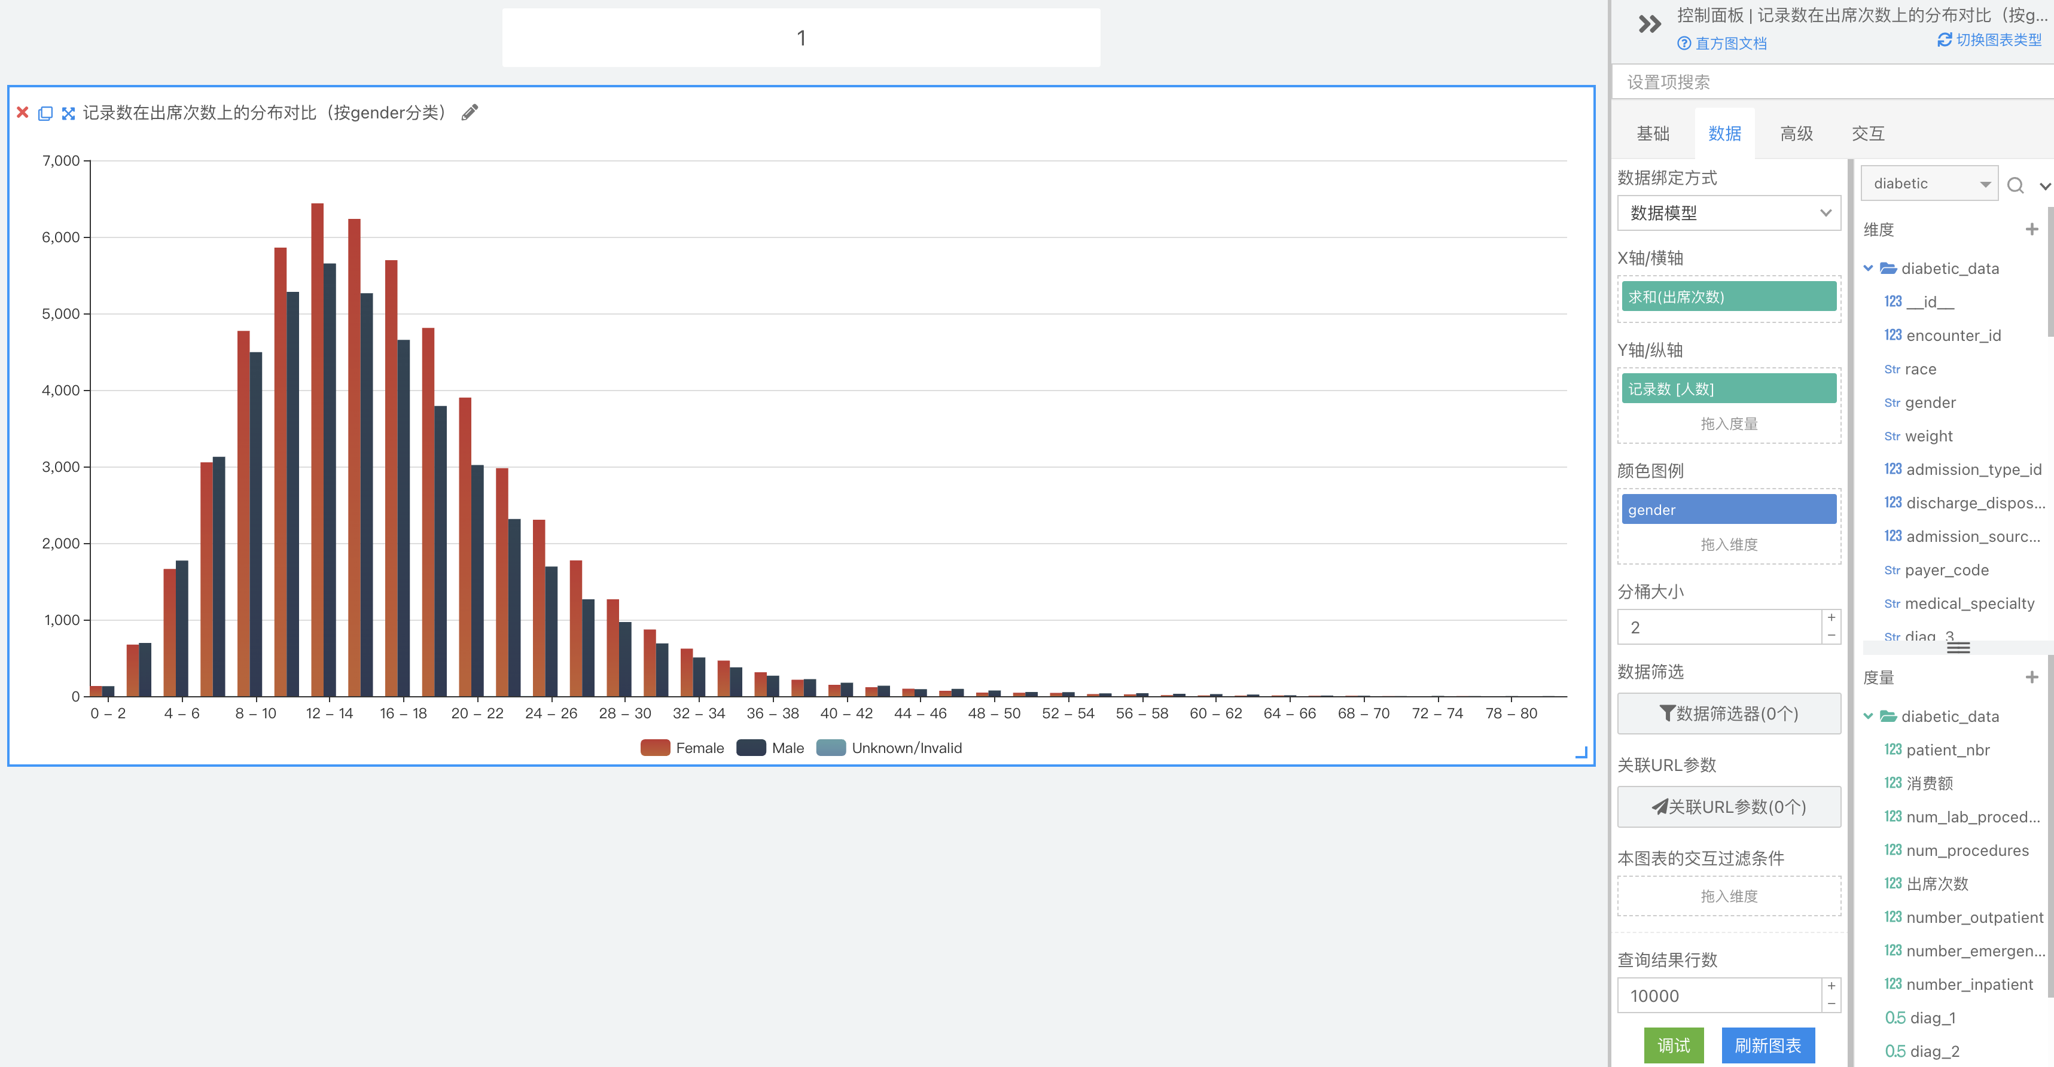Click the blue 刷新图表 refresh button
This screenshot has height=1067, width=2054.
[x=1767, y=1045]
